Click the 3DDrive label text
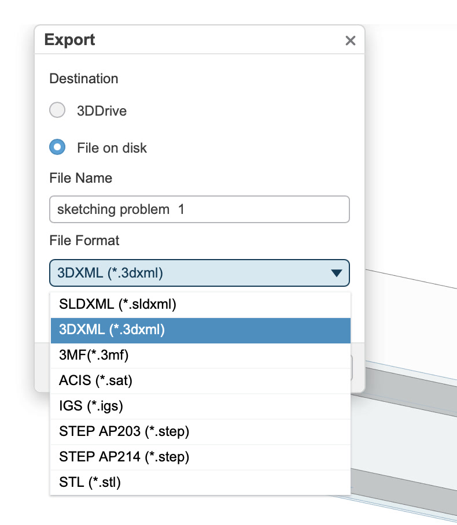Screen dimensions: 457x525 [102, 111]
